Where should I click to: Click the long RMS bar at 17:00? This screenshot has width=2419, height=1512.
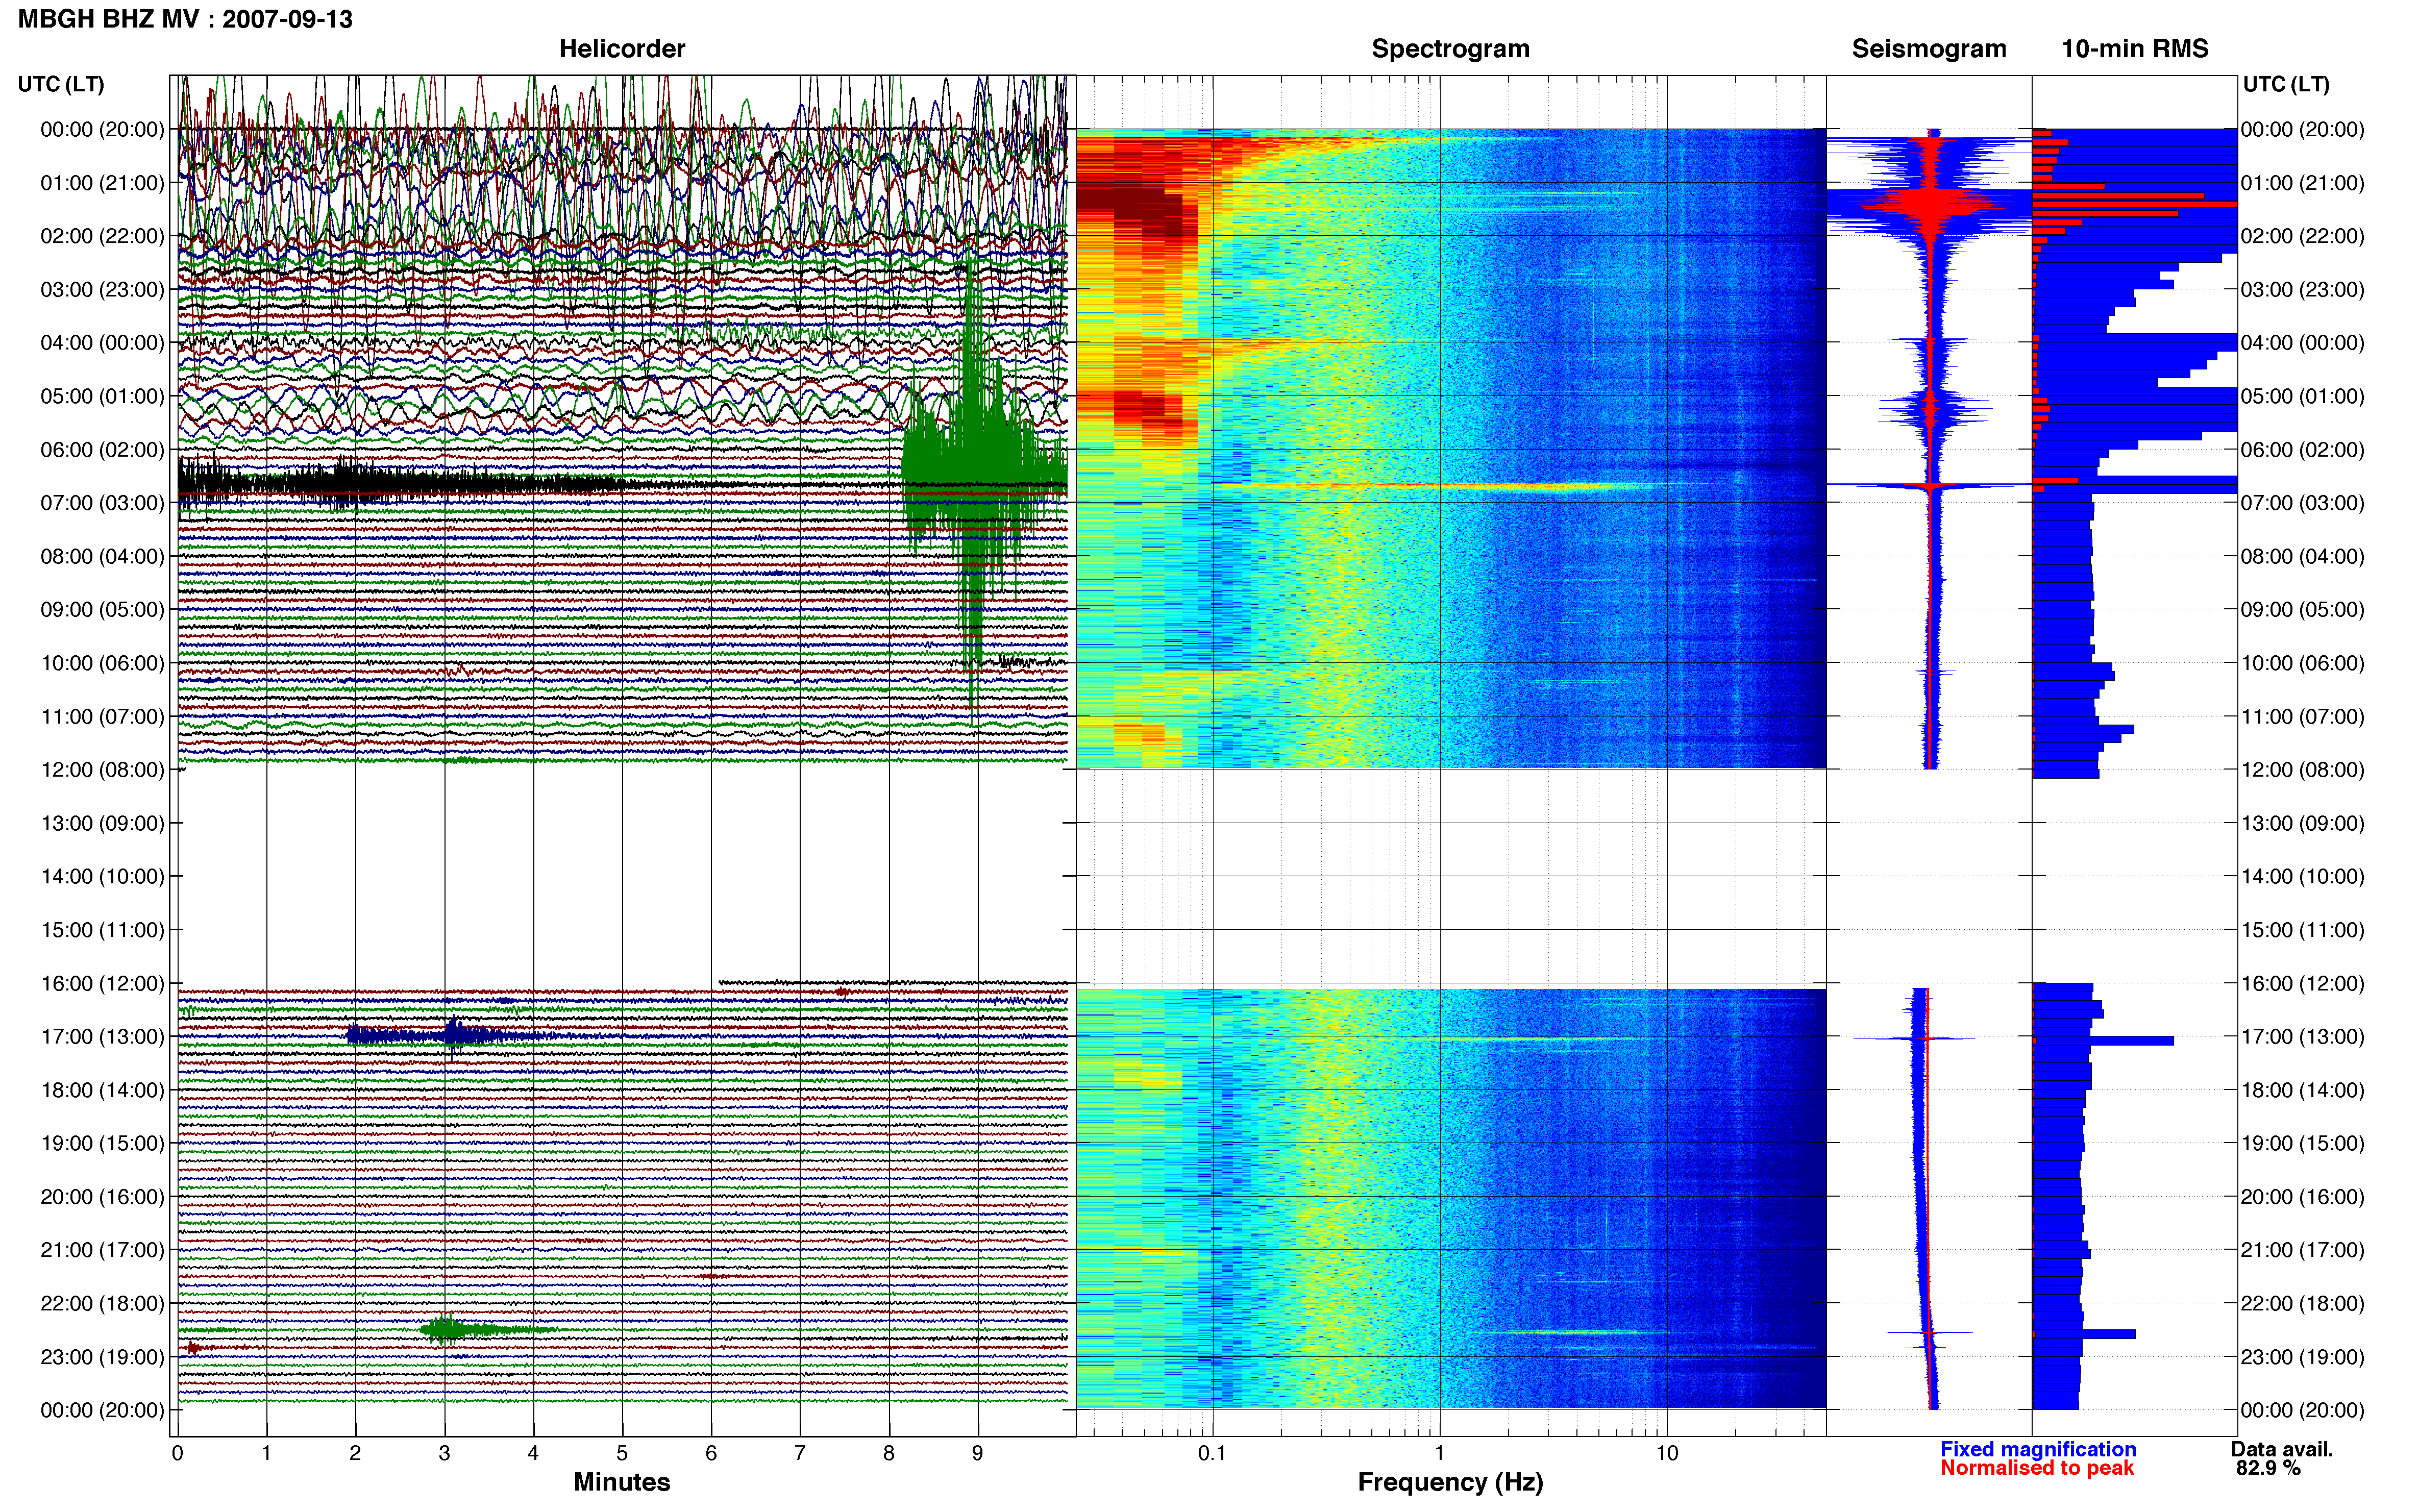[2103, 1041]
